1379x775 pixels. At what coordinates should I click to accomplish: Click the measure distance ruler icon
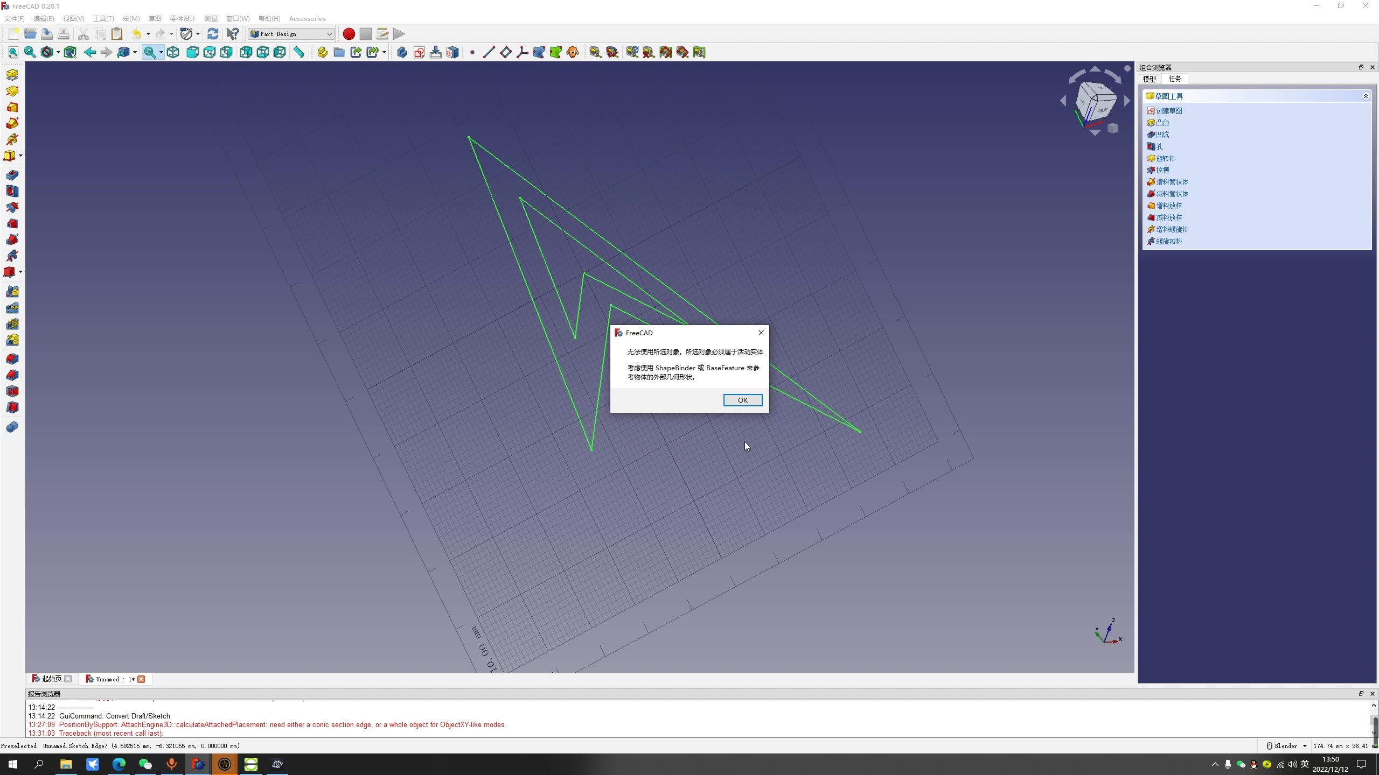298,52
